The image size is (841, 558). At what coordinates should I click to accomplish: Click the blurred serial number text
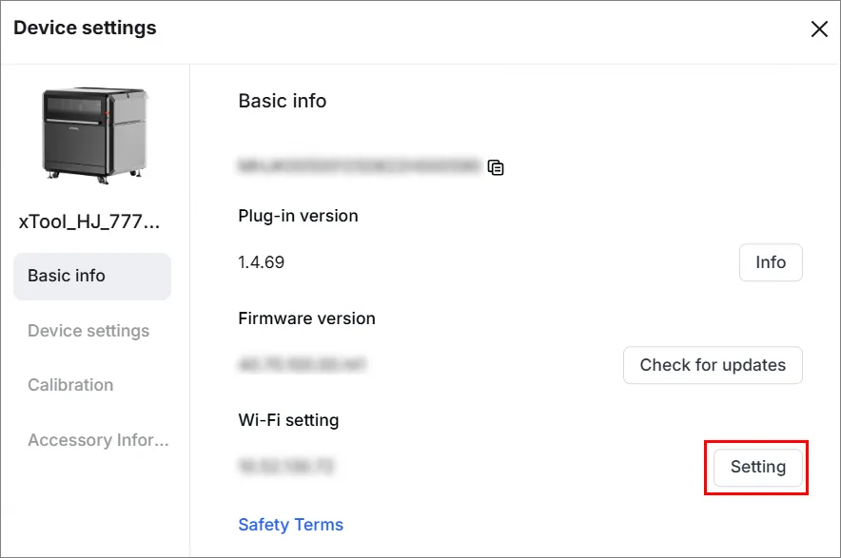pos(360,165)
